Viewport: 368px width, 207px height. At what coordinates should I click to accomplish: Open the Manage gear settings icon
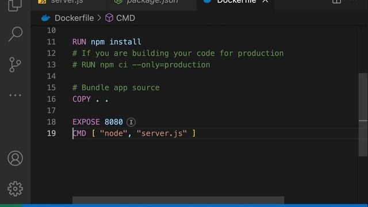tap(16, 189)
